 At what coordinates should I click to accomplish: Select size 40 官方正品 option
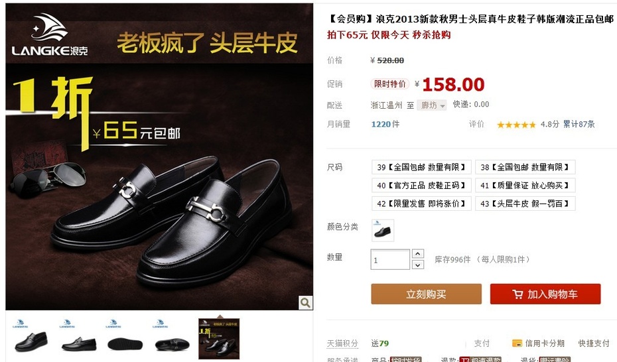[421, 185]
